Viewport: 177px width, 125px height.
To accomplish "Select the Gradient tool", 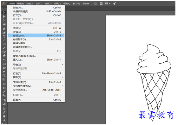I will (4, 88).
